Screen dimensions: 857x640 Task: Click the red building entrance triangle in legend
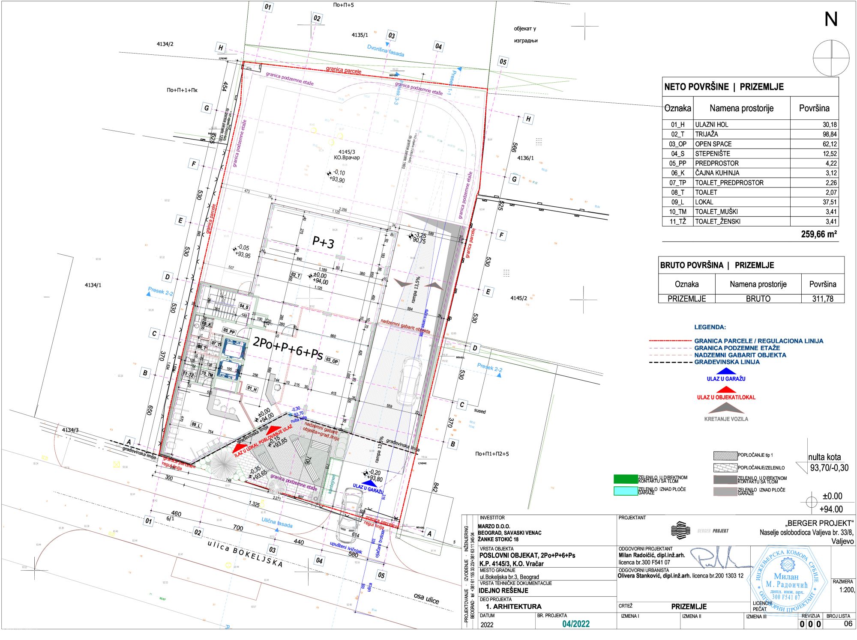[x=726, y=390]
